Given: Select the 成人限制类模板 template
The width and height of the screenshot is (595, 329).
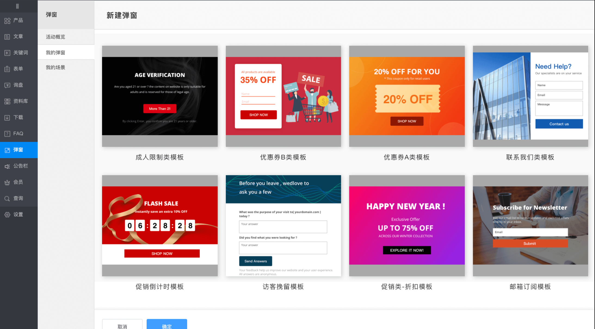Looking at the screenshot, I should click(x=160, y=96).
